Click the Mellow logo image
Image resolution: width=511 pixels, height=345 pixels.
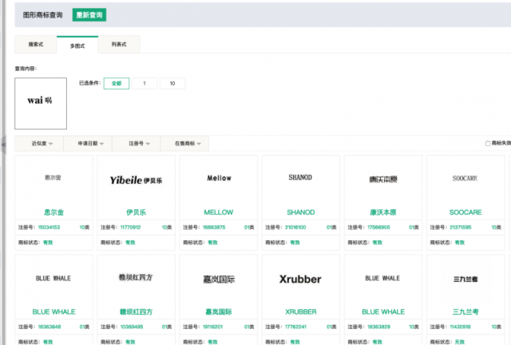[x=219, y=178]
